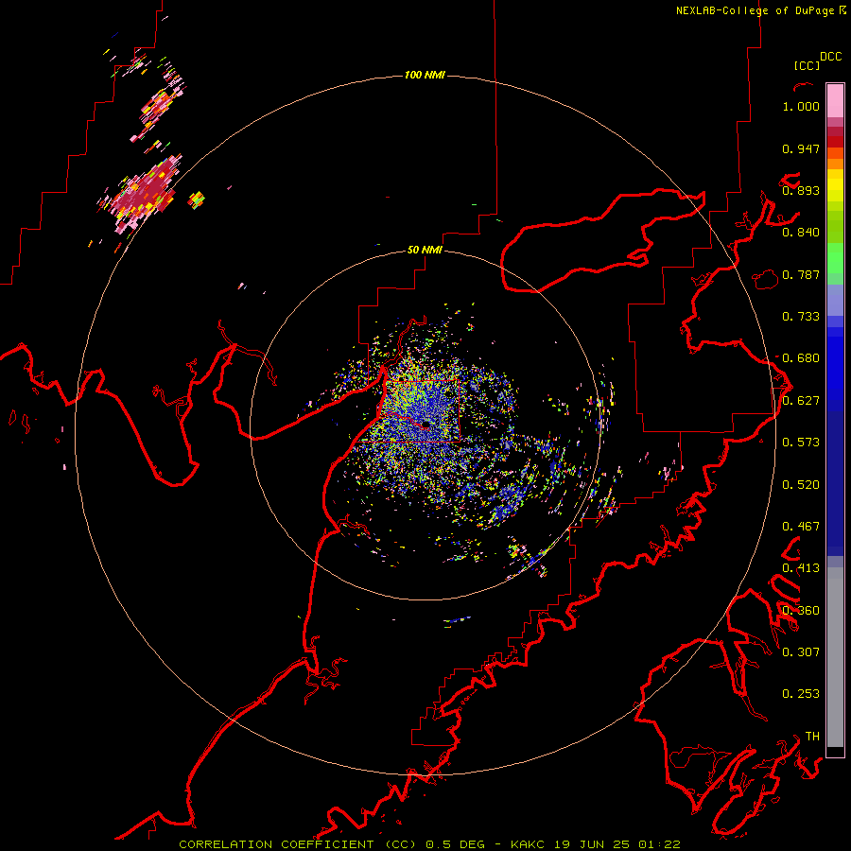Select the 0.520 scale value

801,485
